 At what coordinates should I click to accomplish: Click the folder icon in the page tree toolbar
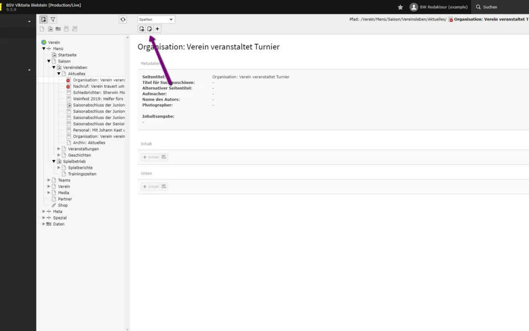click(58, 29)
